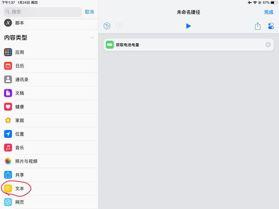Viewport: 279px width, 209px height.
Task: Open the 照片与视频 photos category
Action: pos(49,161)
